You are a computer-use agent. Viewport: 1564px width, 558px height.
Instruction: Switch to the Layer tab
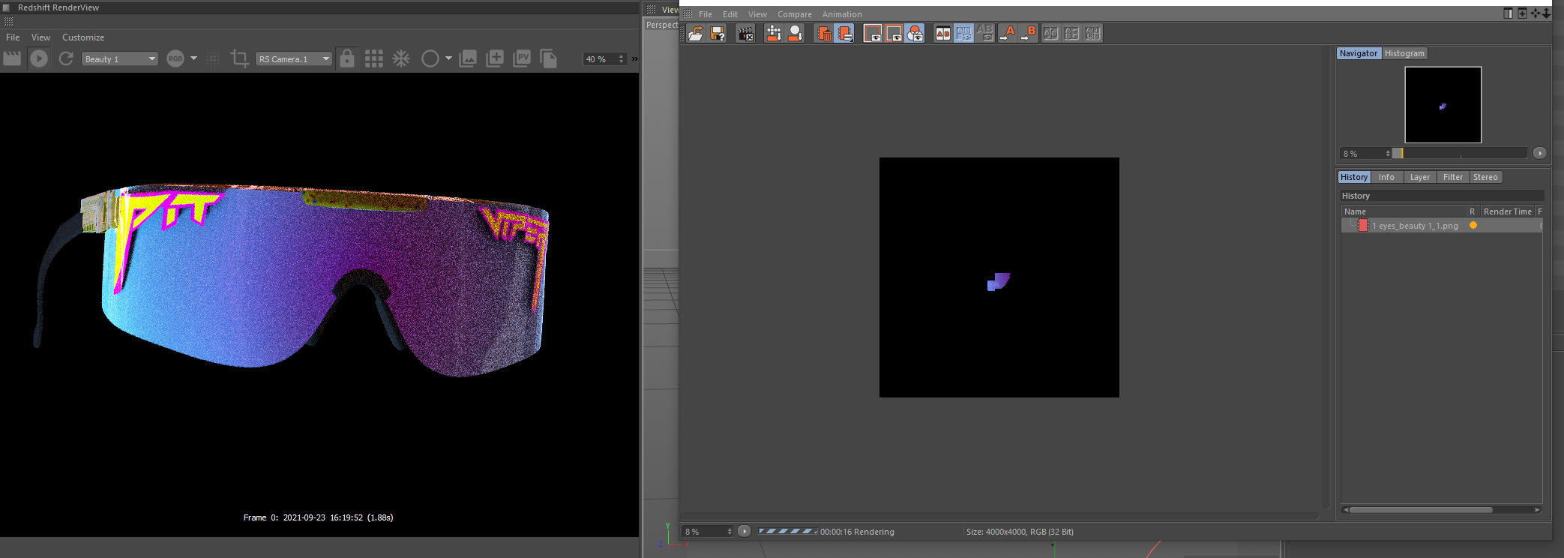coord(1419,177)
